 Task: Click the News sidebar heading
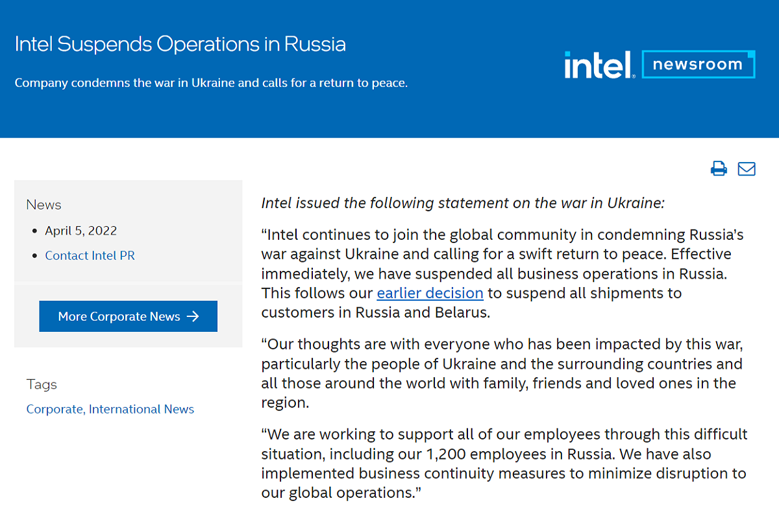(43, 205)
